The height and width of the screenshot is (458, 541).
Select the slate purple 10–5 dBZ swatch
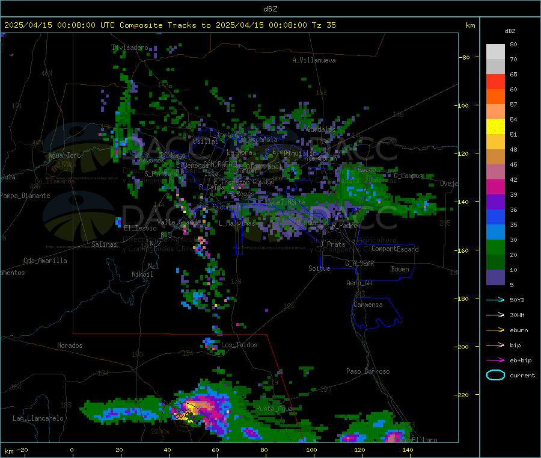pyautogui.click(x=495, y=277)
